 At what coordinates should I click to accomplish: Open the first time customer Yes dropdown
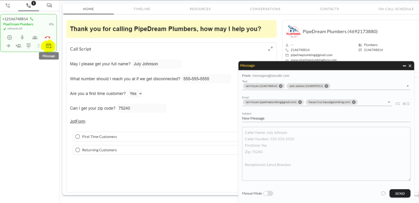(x=135, y=94)
